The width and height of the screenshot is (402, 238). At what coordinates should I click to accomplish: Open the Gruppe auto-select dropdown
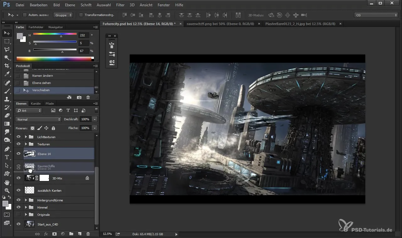coord(63,15)
